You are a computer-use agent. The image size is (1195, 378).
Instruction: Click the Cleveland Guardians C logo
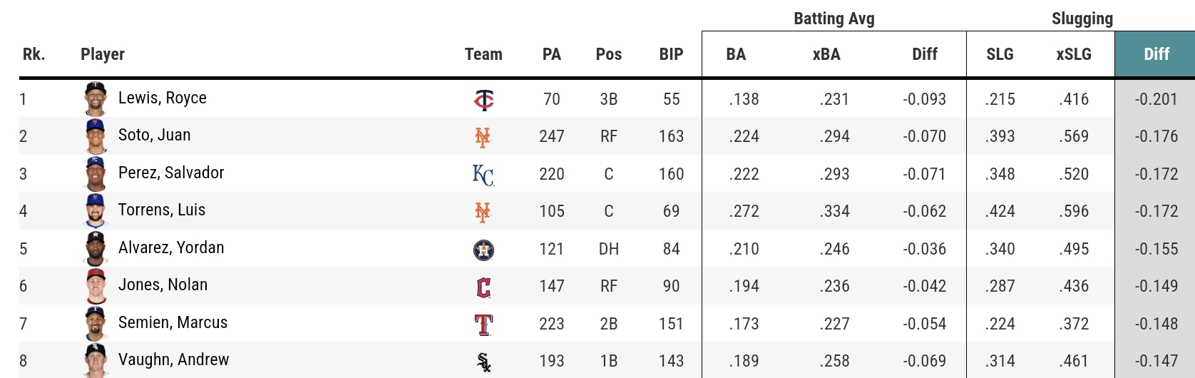click(x=483, y=287)
